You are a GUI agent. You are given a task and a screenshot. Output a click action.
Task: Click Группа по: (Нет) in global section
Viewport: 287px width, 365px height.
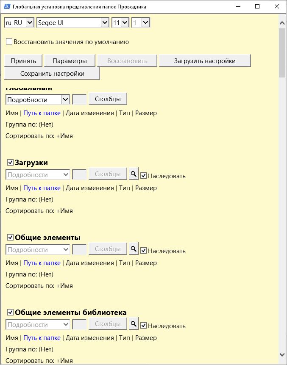pos(29,124)
